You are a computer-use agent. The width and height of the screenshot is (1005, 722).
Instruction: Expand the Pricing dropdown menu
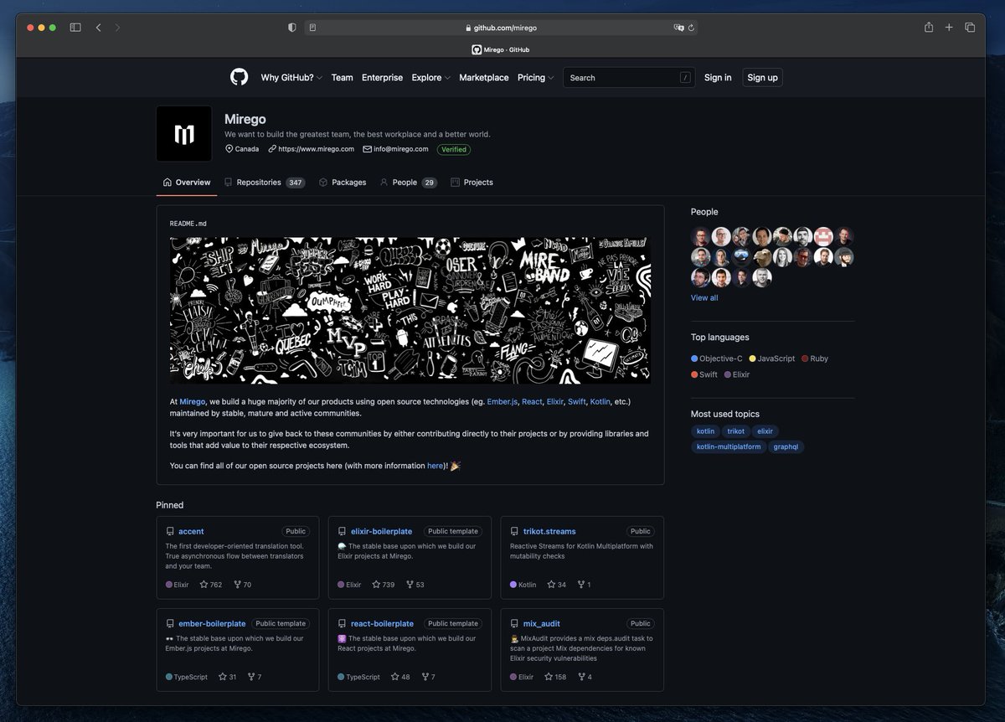coord(536,78)
